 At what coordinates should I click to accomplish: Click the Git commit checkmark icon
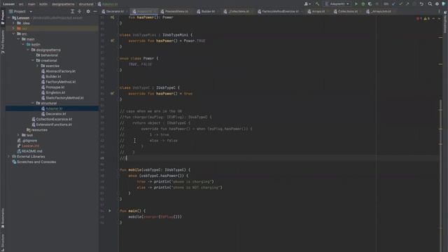point(400,4)
